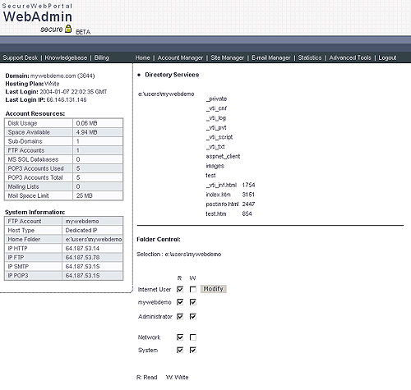
Task: Navigate to Home
Action: click(142, 57)
